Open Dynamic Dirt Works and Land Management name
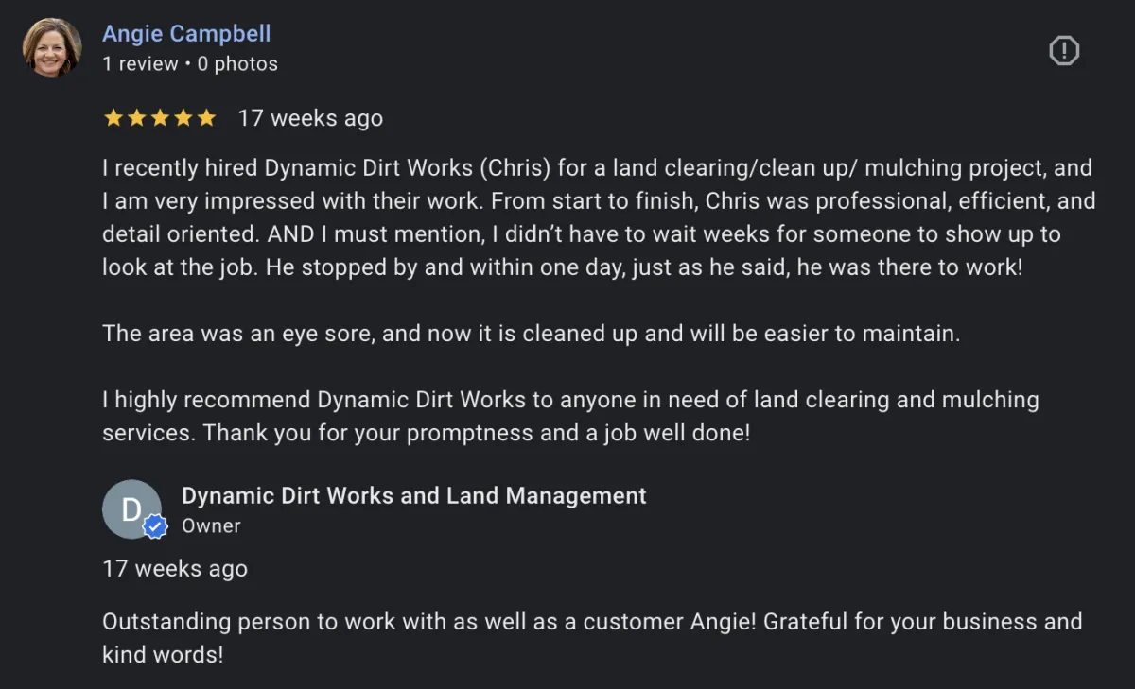Viewport: 1135px width, 689px height. [x=414, y=495]
